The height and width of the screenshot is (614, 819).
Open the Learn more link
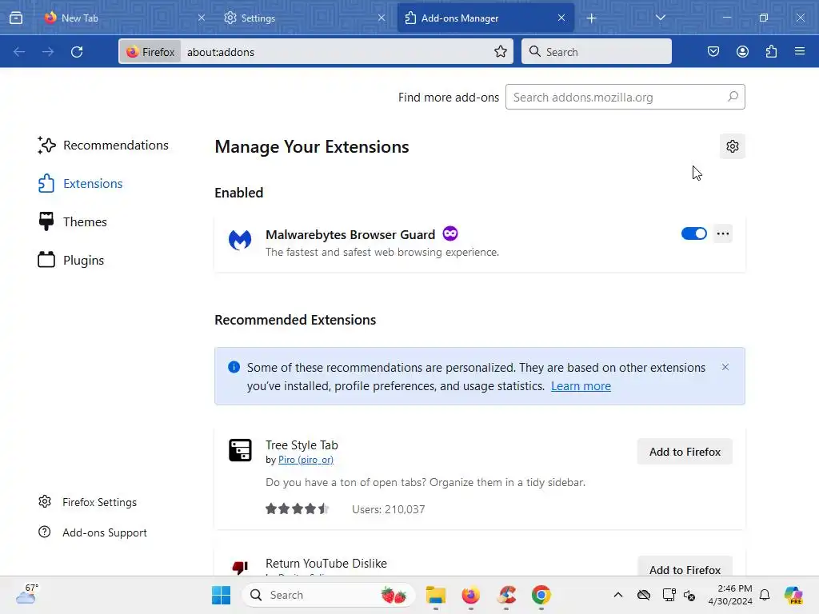tap(581, 386)
